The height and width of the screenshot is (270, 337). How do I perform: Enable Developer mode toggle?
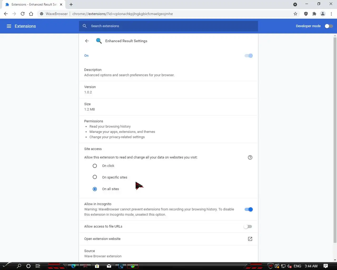pyautogui.click(x=329, y=26)
